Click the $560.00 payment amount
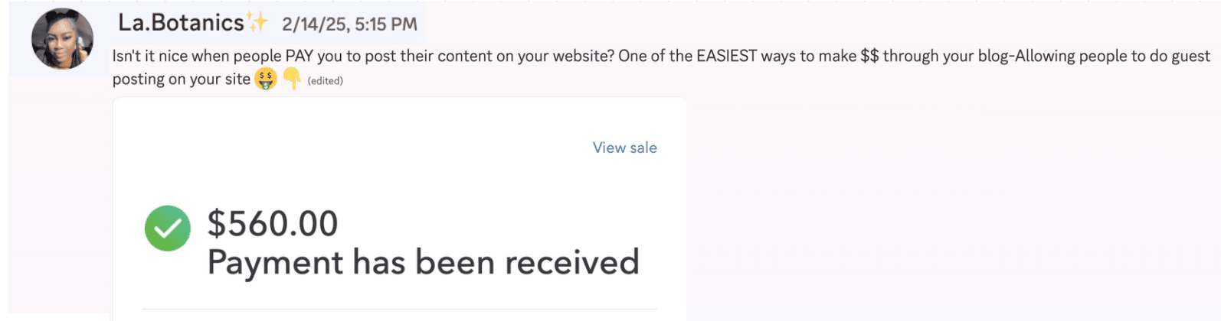The width and height of the screenshot is (1221, 321). 273,224
